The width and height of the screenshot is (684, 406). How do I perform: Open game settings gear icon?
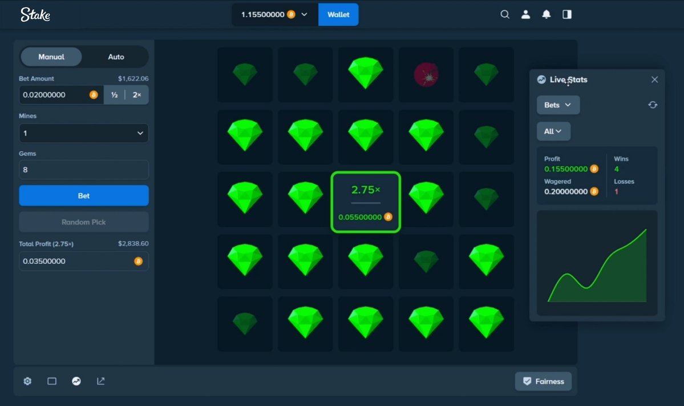pyautogui.click(x=27, y=381)
